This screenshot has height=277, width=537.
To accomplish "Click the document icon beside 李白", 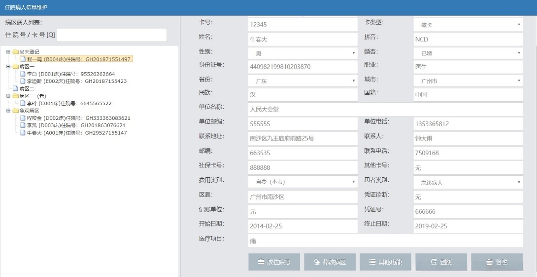I will [x=22, y=74].
